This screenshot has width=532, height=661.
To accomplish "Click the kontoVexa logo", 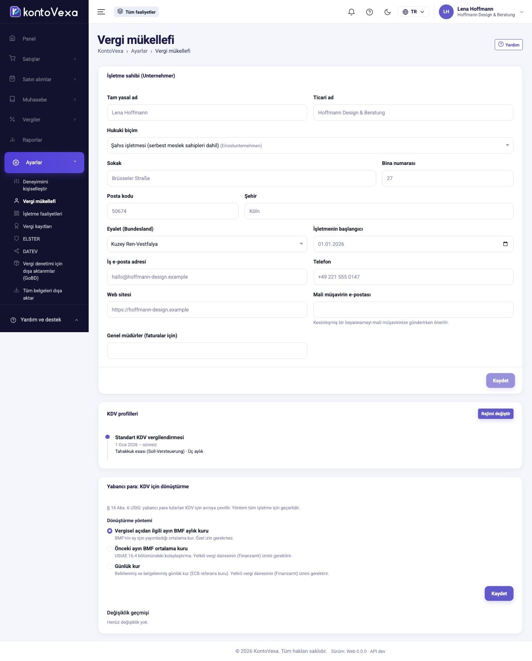I will point(44,12).
